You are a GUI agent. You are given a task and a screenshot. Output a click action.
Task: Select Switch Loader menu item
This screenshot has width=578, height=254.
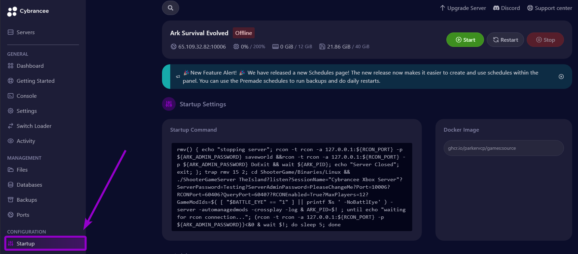pos(34,126)
